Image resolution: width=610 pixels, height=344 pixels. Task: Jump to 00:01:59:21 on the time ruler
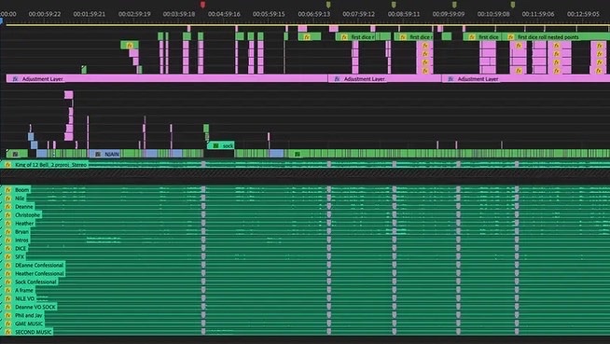[x=90, y=14]
